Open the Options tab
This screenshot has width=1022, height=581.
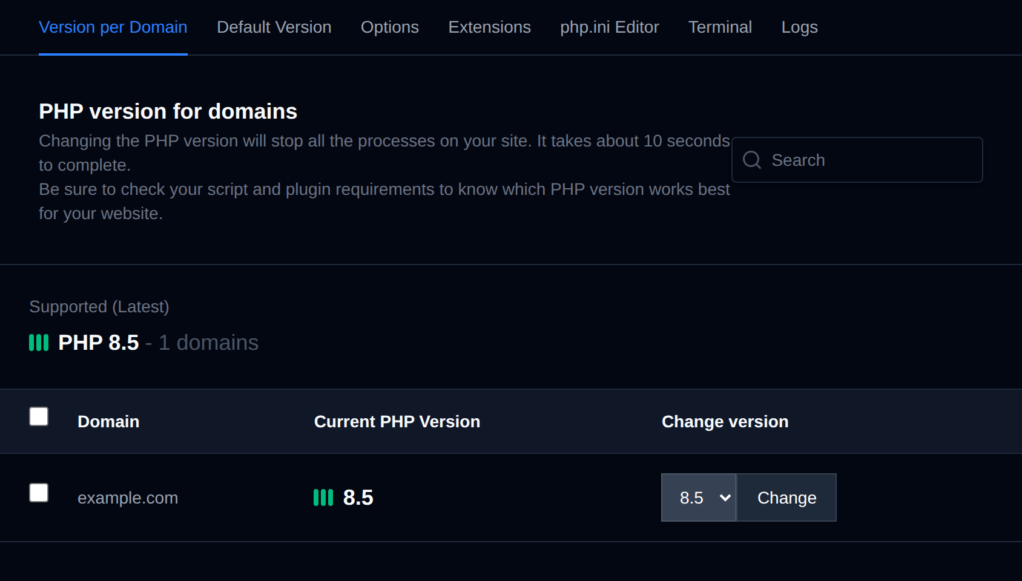[389, 27]
